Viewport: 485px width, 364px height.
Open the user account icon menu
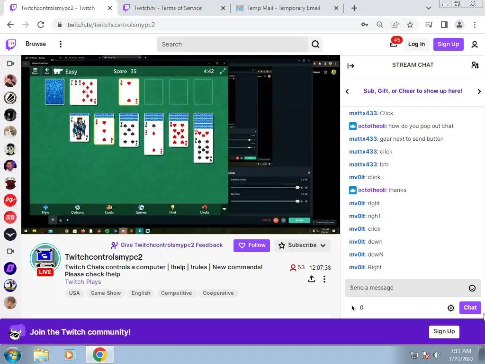click(475, 44)
